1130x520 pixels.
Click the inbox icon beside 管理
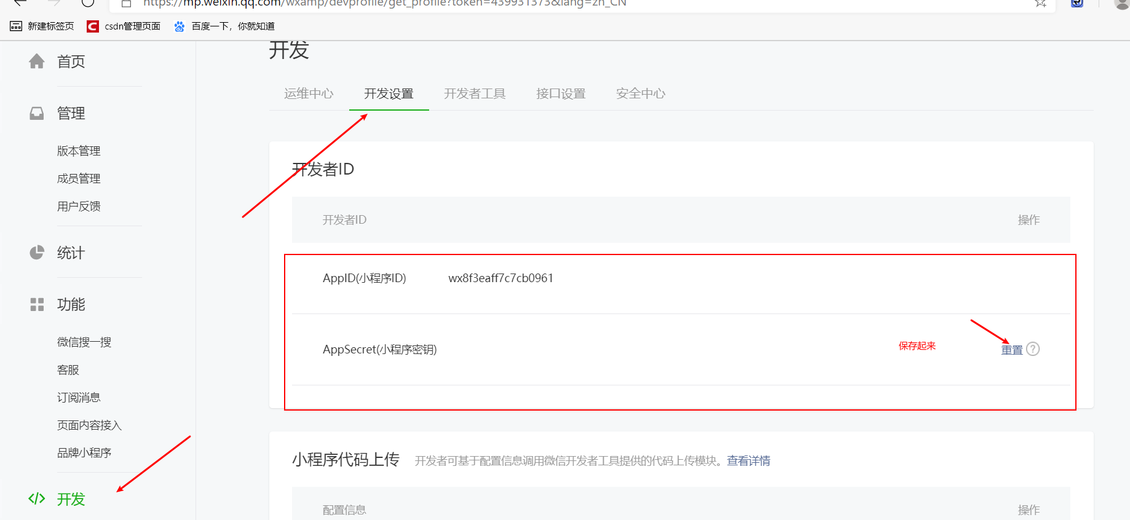pyautogui.click(x=37, y=113)
